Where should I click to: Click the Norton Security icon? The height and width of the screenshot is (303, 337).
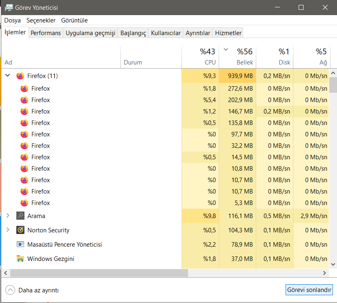pyautogui.click(x=20, y=230)
